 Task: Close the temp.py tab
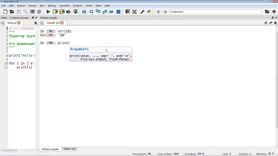[19, 23]
